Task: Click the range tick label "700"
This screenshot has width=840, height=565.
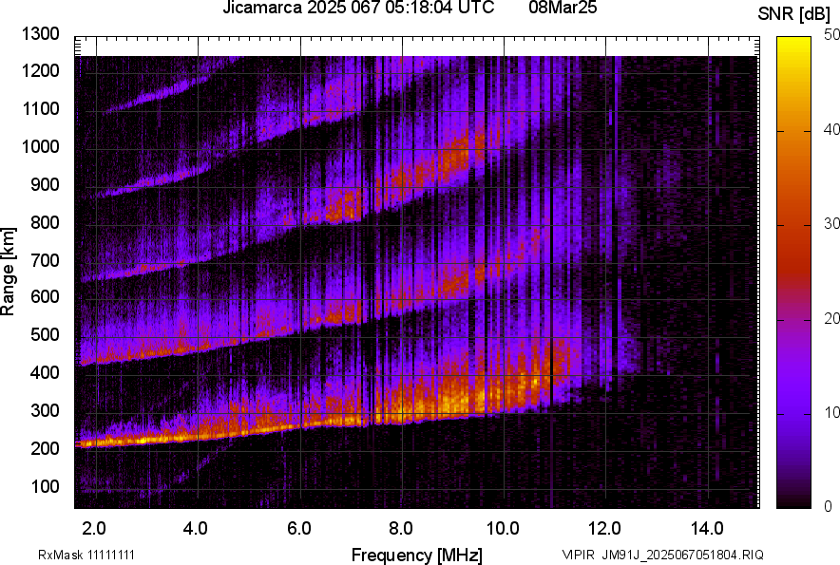Action: 45,261
